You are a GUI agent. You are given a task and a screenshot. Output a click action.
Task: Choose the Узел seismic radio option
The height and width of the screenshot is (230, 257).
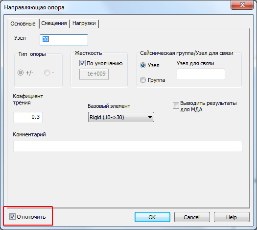(143, 65)
